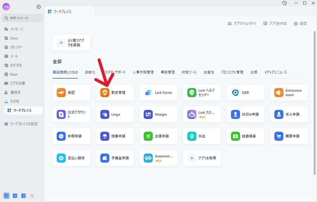
Task: Switch to 事務管理 tab
Action: coord(168,72)
